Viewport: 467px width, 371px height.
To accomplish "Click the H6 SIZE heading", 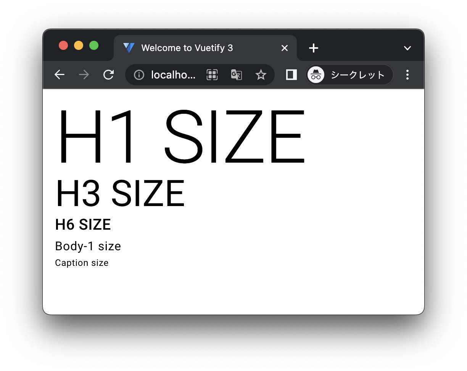I will click(83, 225).
